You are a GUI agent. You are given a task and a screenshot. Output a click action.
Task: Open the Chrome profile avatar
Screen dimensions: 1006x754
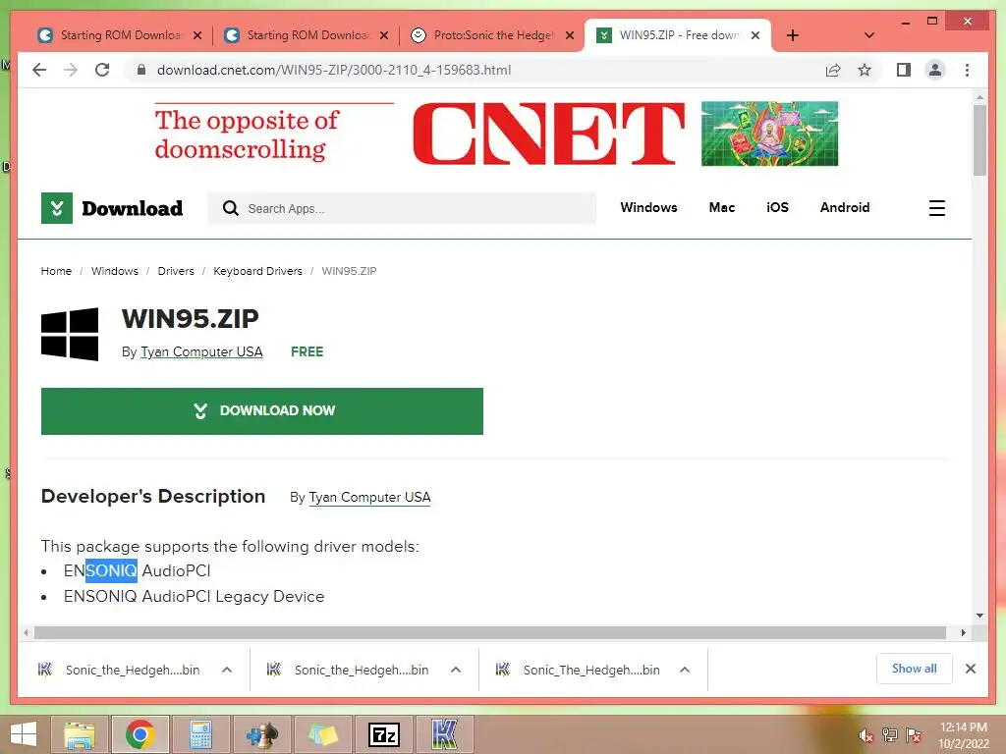click(x=935, y=70)
